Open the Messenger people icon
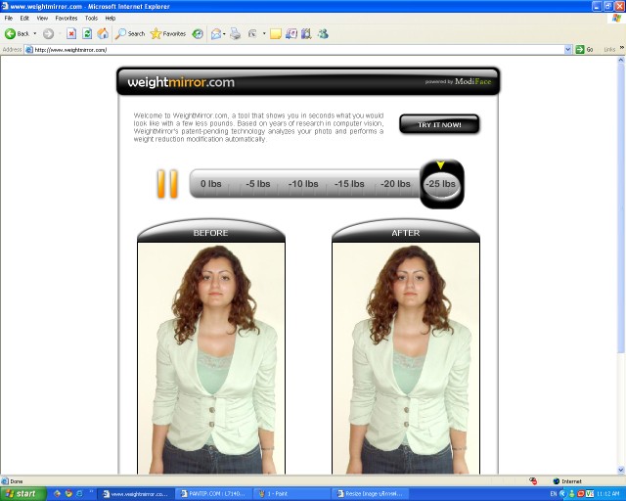 323,34
